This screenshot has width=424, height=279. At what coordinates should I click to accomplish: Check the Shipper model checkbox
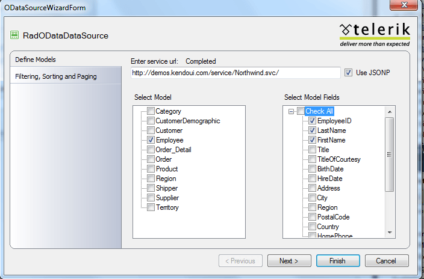pos(151,188)
